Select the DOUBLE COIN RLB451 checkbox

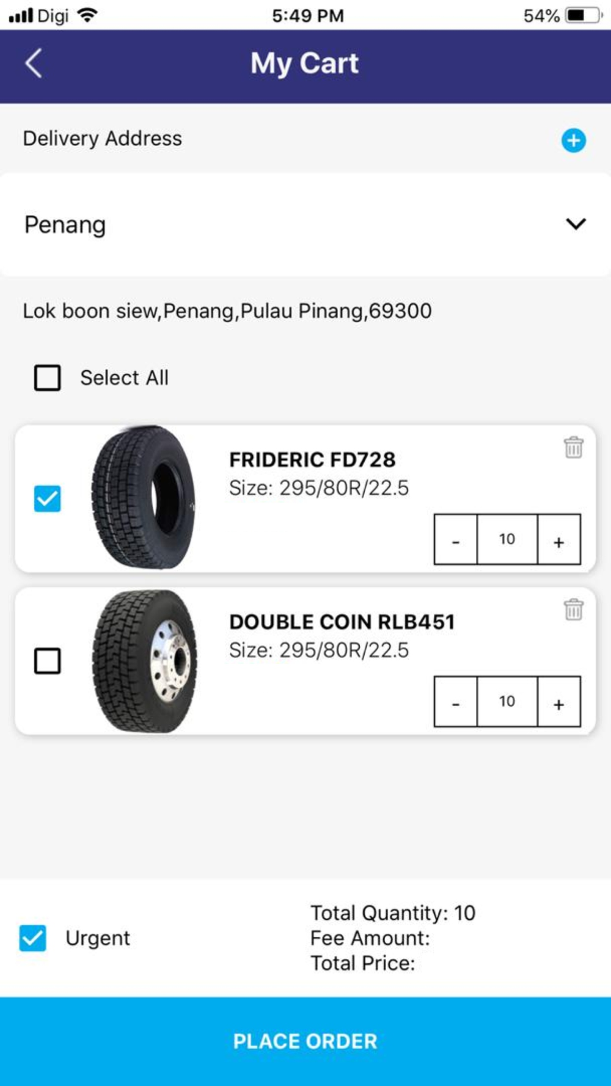coord(48,661)
